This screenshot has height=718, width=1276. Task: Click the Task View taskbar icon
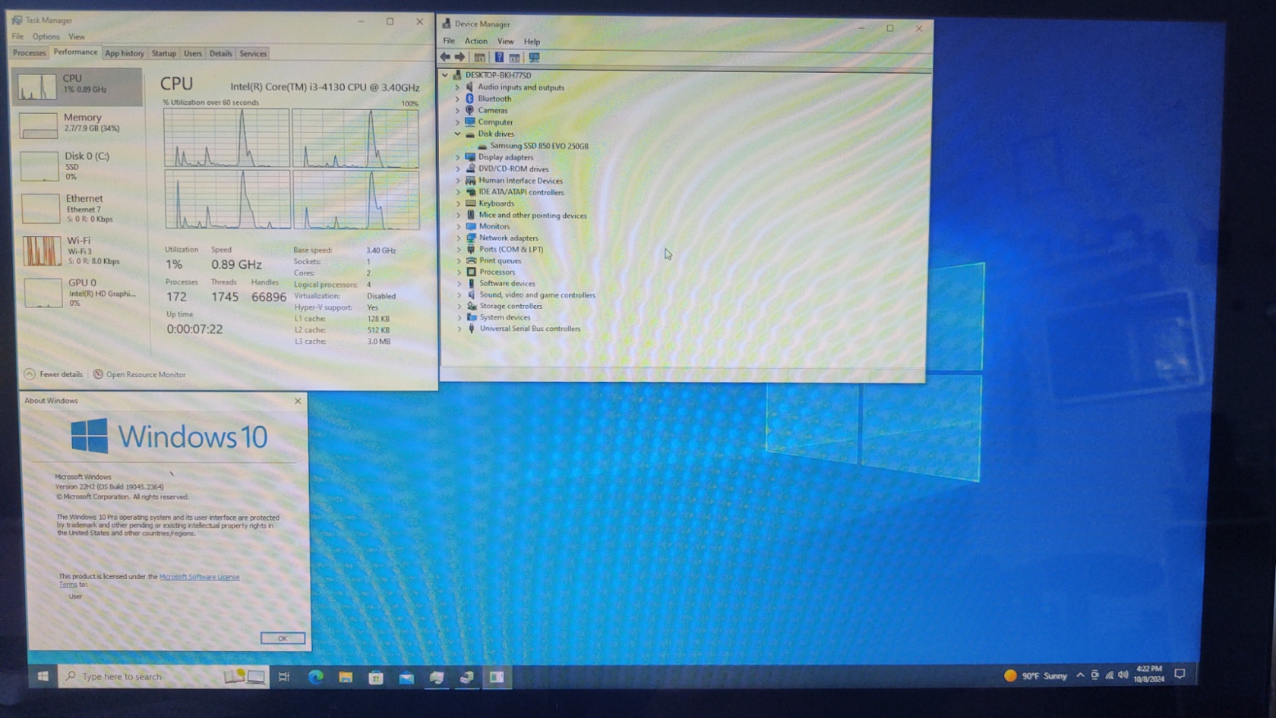pyautogui.click(x=285, y=677)
